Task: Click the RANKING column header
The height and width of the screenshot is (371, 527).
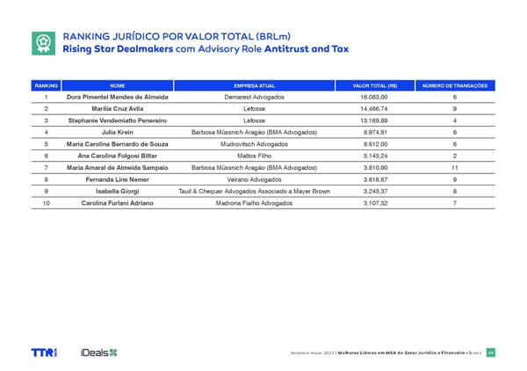Action: pyautogui.click(x=46, y=85)
